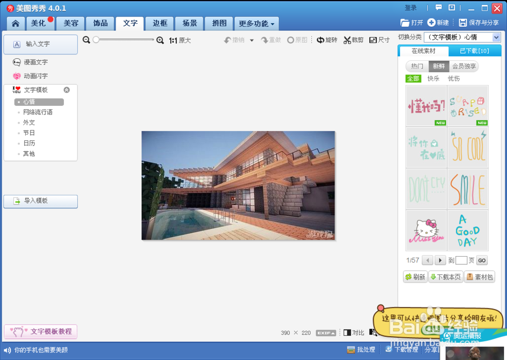Select 其他 category
The height and width of the screenshot is (360, 507).
29,153
